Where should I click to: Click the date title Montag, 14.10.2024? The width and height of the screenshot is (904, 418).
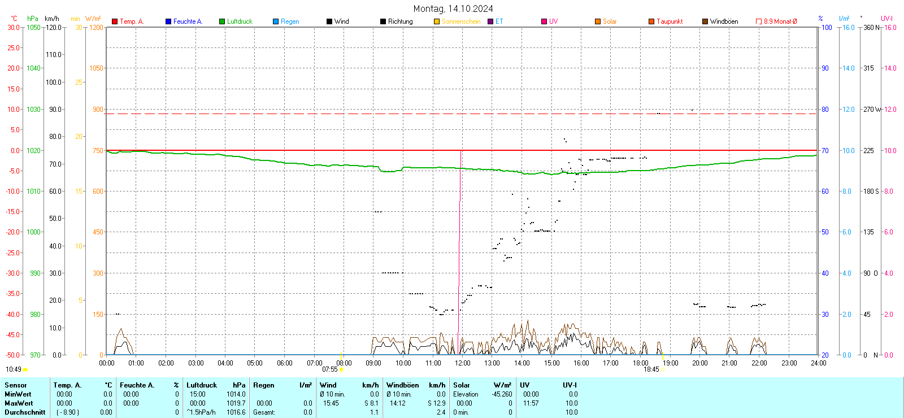(453, 8)
